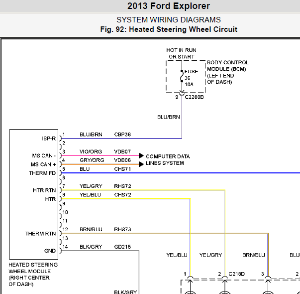300x294 pixels.
Task: Click the BLU label on the pin 5 row
Action: tap(85, 169)
